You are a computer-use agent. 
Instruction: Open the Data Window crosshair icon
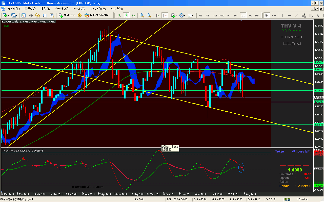pos(31,15)
